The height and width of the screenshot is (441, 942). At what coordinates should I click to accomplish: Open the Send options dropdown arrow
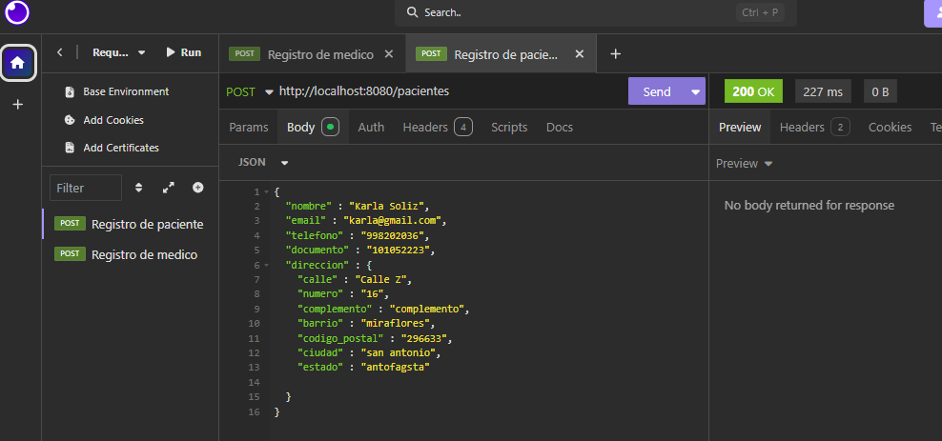click(696, 91)
